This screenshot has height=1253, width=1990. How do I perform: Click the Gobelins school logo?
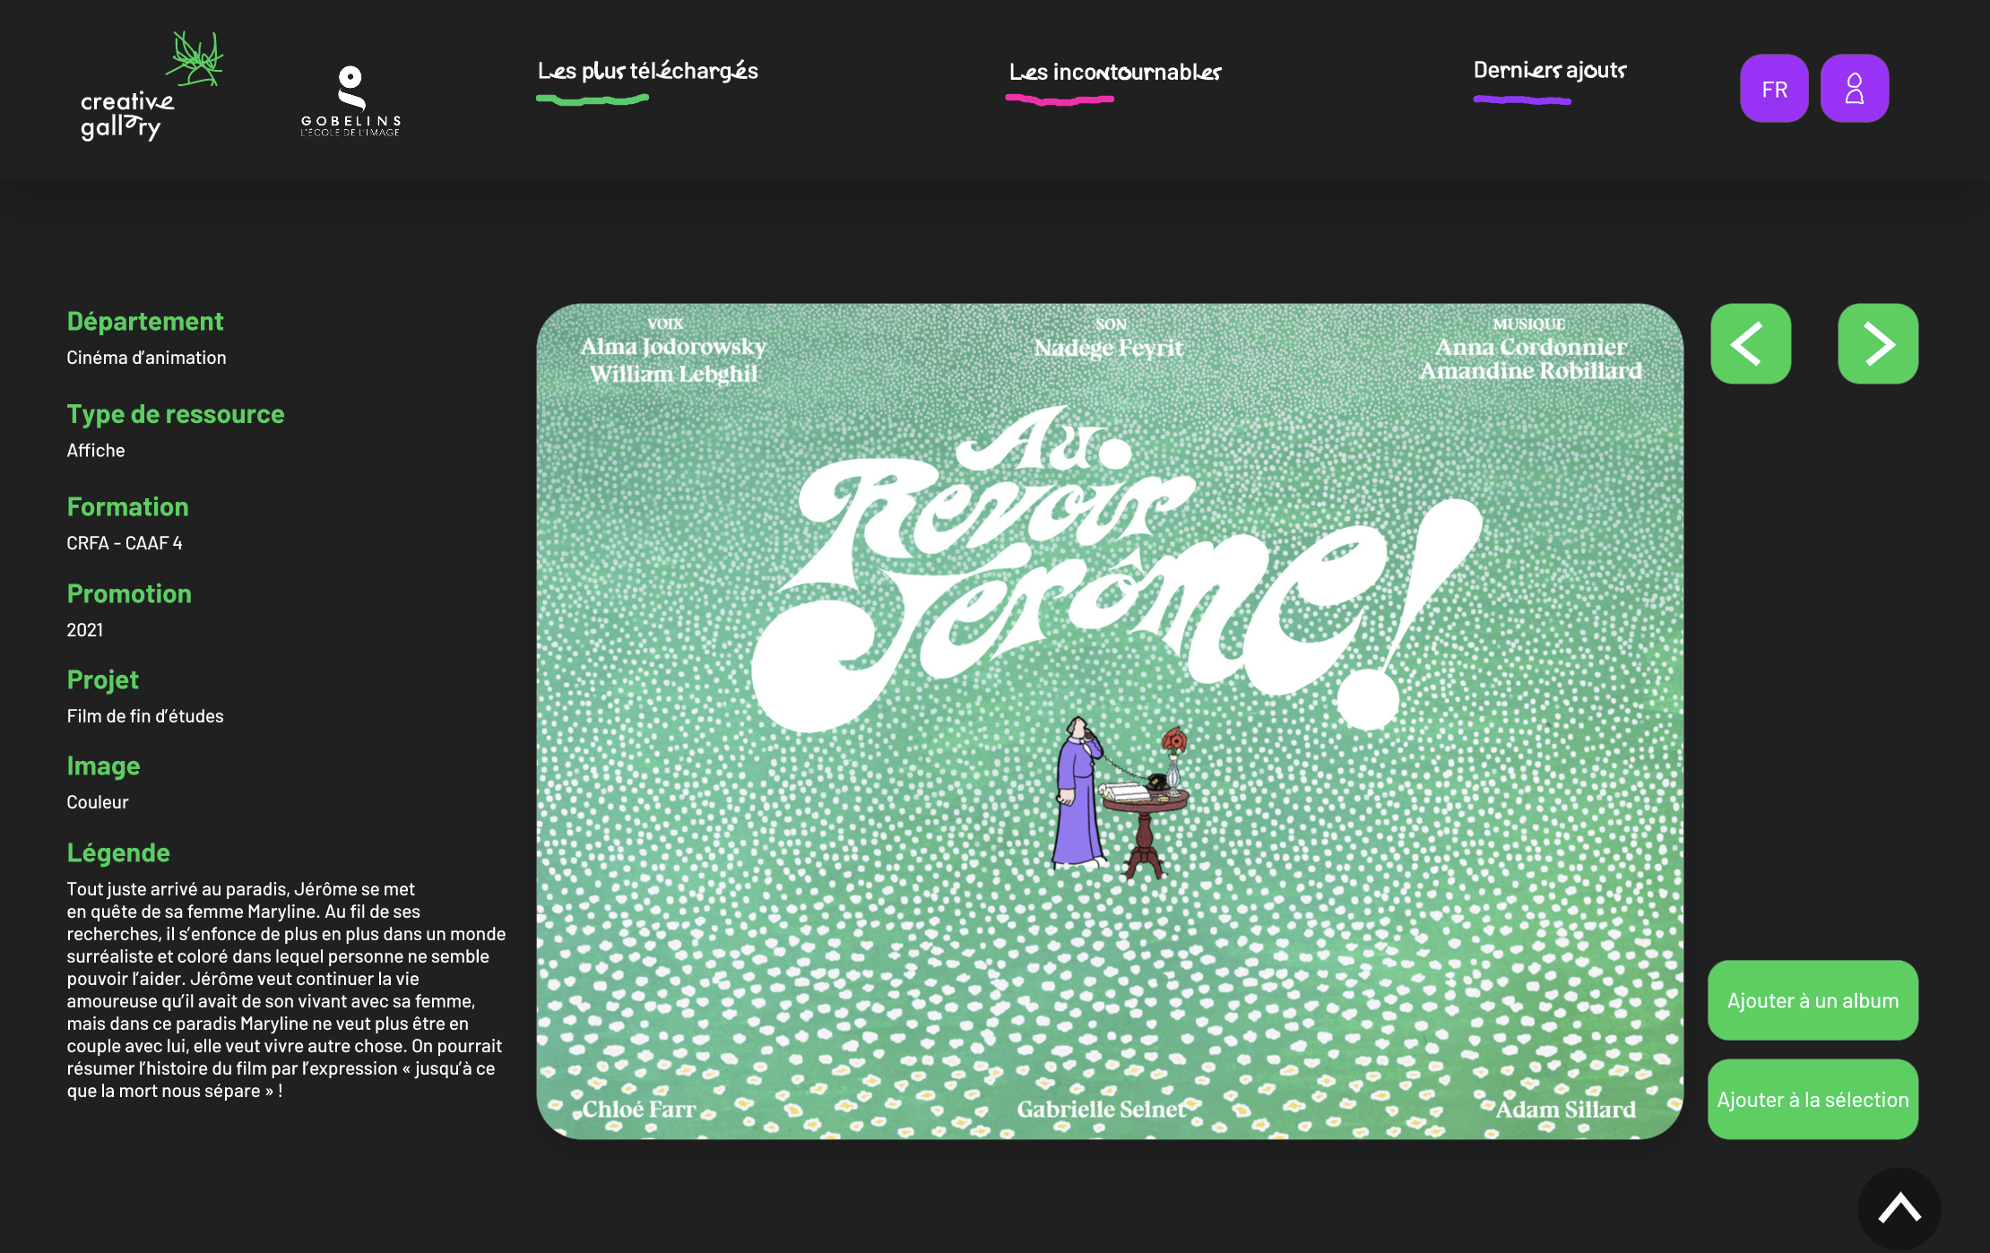coord(350,100)
